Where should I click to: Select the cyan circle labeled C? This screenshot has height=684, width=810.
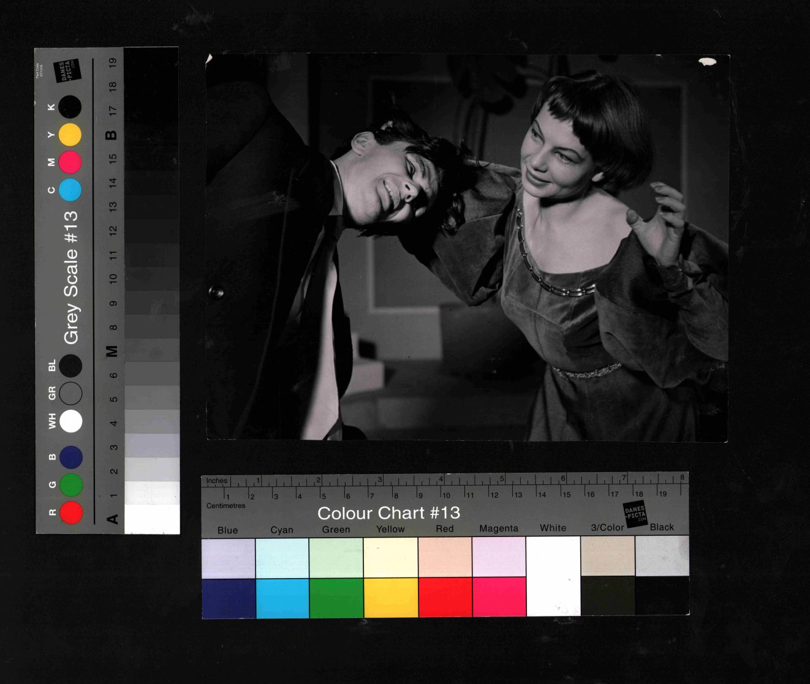pyautogui.click(x=70, y=190)
